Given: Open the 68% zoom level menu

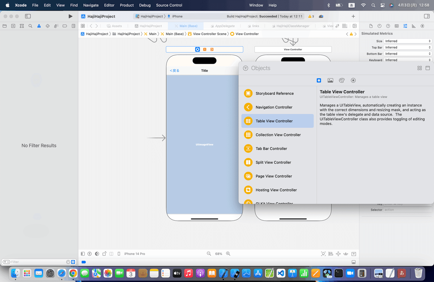Looking at the screenshot, I should point(219,254).
